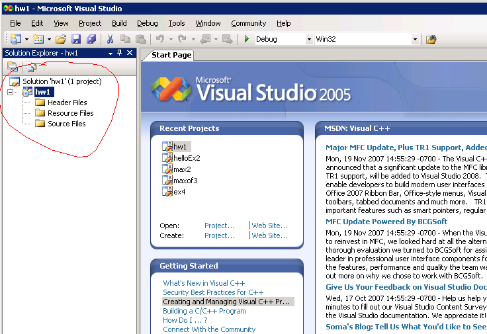Open recent project helloEx2
The image size is (487, 334).
tap(187, 158)
